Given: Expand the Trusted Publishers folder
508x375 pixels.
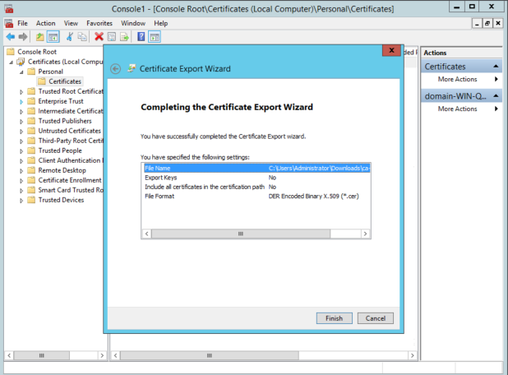Looking at the screenshot, I should pyautogui.click(x=22, y=121).
